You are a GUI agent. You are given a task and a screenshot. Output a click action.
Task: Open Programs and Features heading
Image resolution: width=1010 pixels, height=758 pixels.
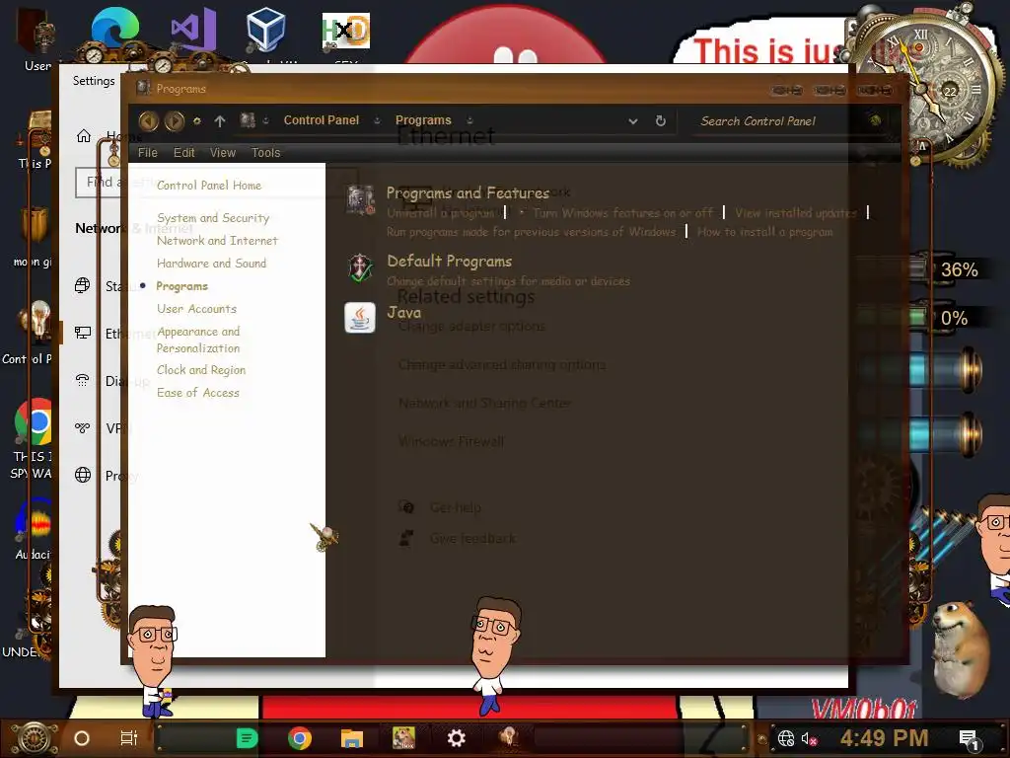click(468, 192)
